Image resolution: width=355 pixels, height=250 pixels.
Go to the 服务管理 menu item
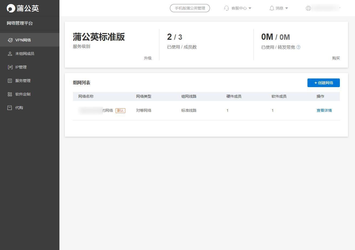click(23, 81)
